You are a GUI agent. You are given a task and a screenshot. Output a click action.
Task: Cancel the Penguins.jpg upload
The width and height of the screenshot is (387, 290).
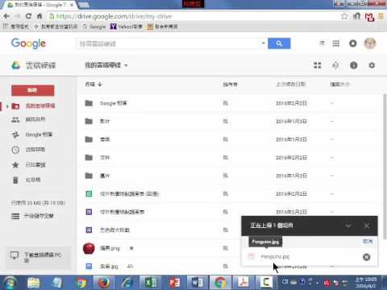coord(366,257)
